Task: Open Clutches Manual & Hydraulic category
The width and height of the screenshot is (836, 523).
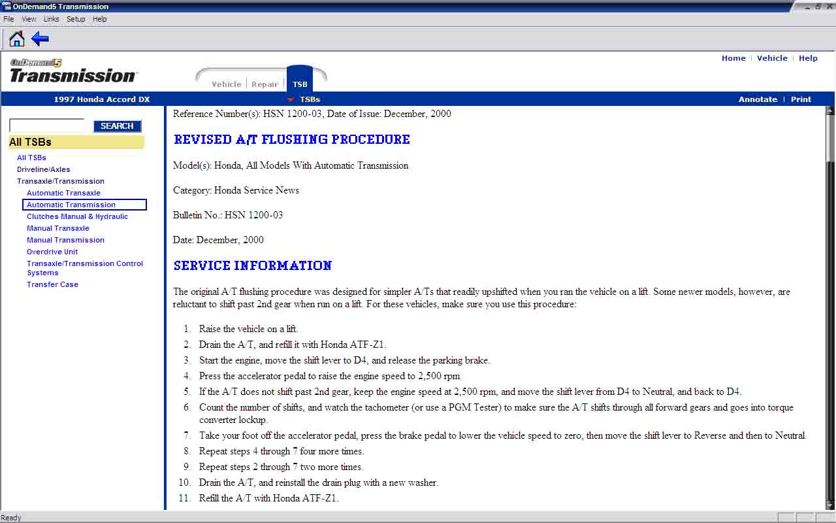Action: click(77, 216)
